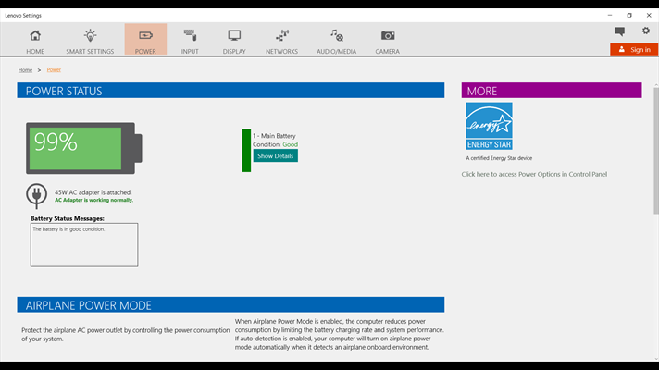
Task: Go to Home via breadcrumb link
Action: click(x=25, y=70)
